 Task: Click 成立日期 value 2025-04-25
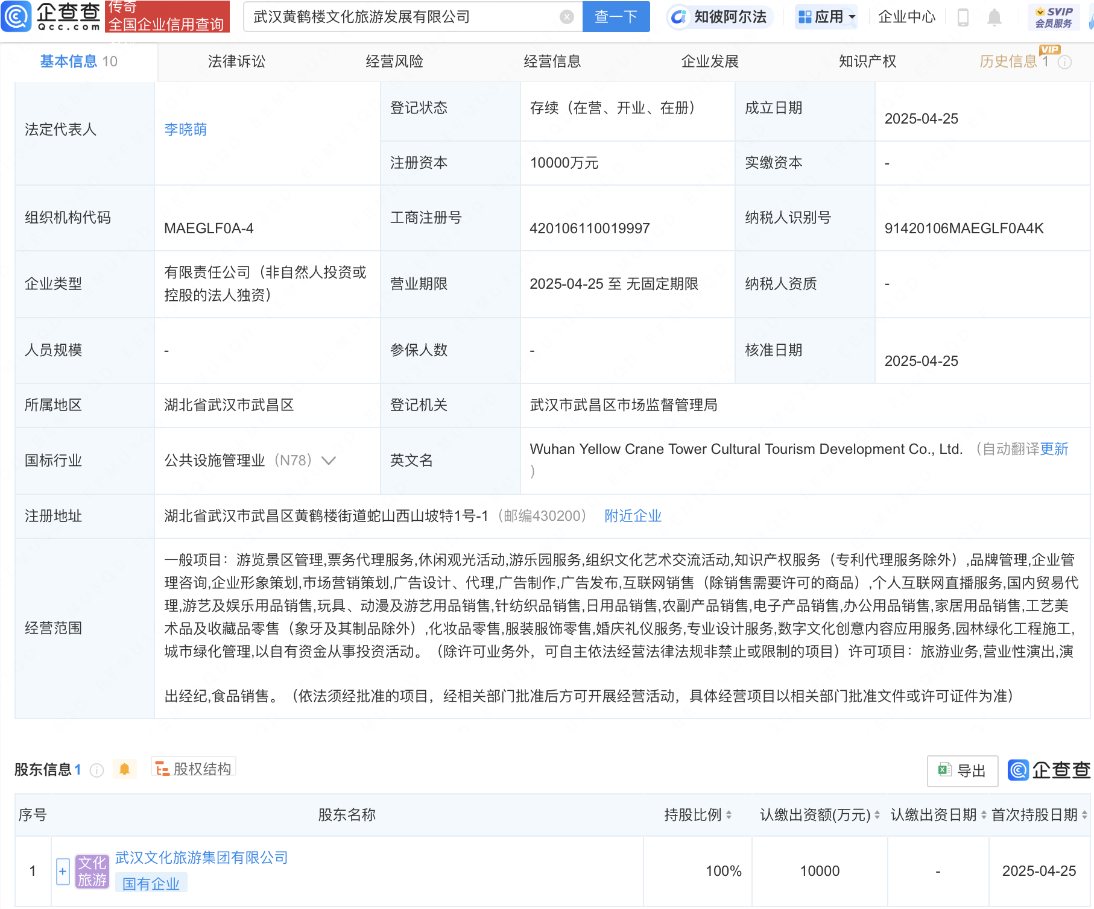pos(921,119)
